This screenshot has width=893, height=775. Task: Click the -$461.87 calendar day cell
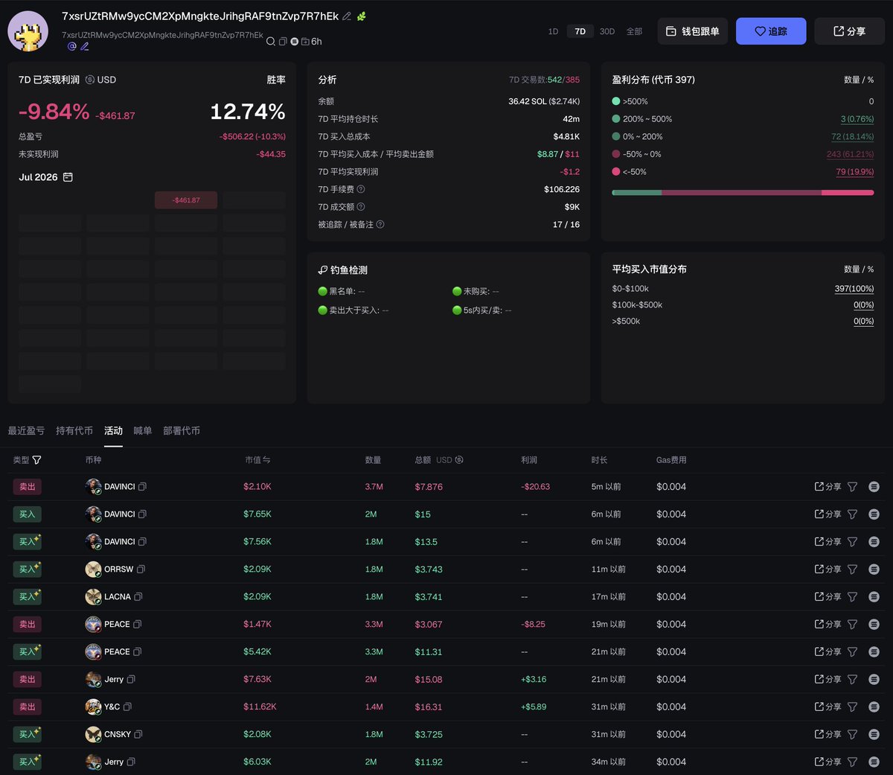[186, 200]
